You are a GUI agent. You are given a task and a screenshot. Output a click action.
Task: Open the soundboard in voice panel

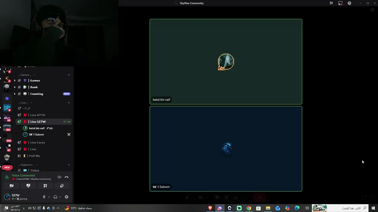click(x=62, y=186)
